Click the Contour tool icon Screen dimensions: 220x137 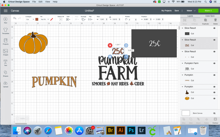coord(215,119)
